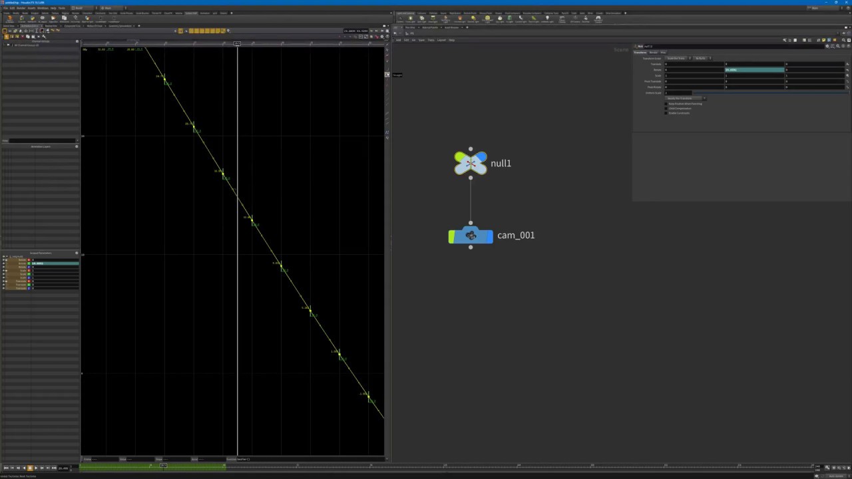Switch to the Render parameter tab
Screen dimensions: 852x479
click(654, 53)
